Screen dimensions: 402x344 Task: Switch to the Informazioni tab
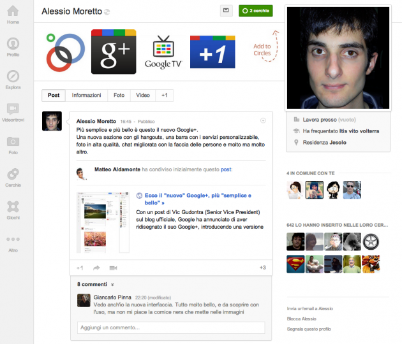86,95
